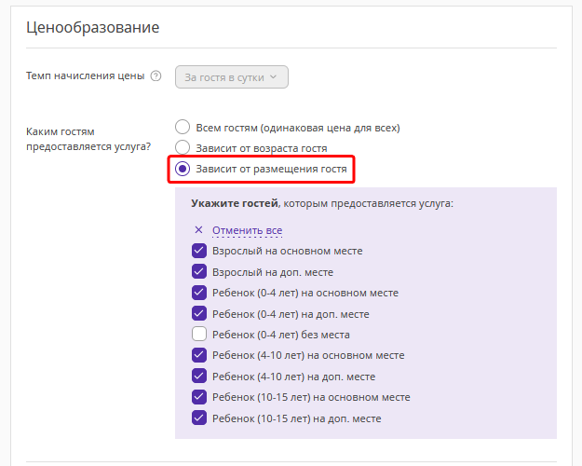Click the help icon next to Темп начисления цены
582x466 pixels.
tap(156, 75)
